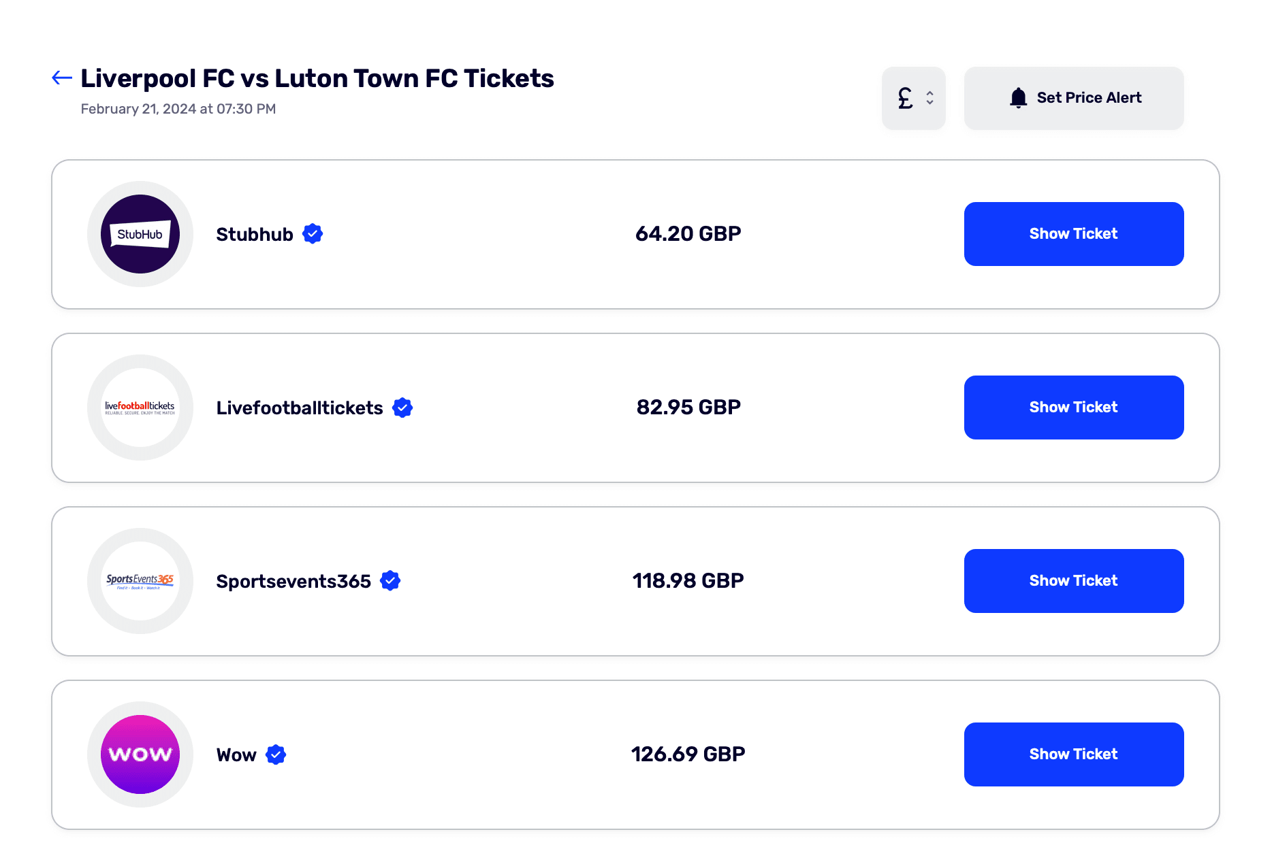
Task: Click the Set Price Alert button
Action: click(x=1074, y=98)
